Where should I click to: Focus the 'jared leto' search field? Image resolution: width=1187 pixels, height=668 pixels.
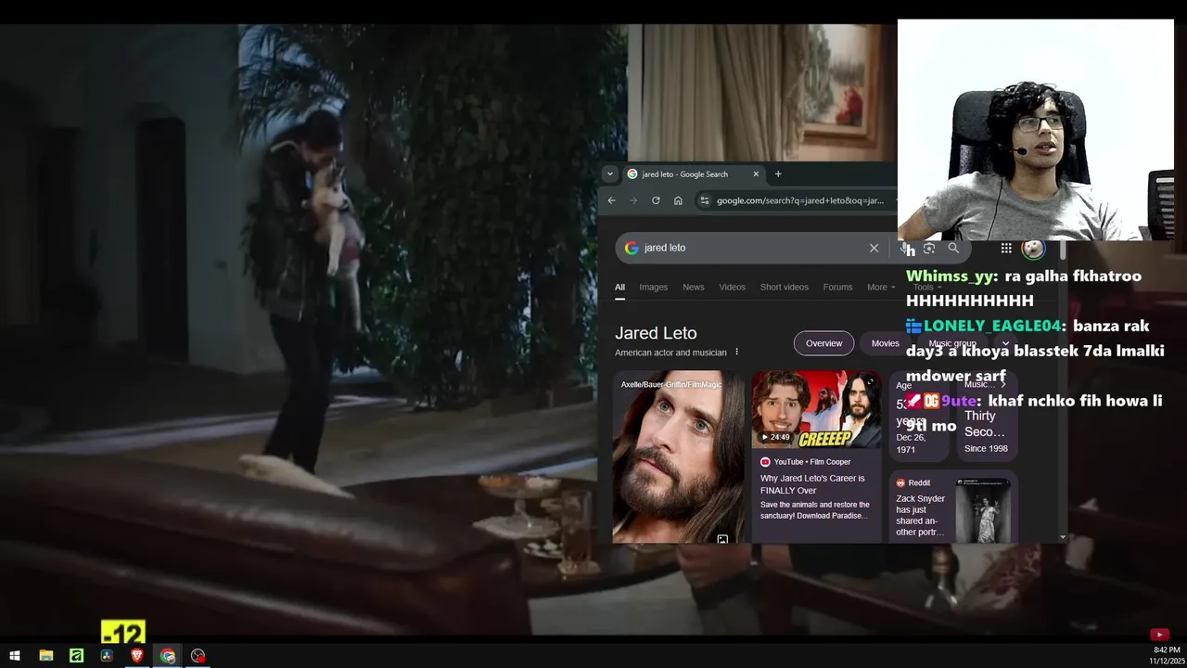tap(751, 248)
